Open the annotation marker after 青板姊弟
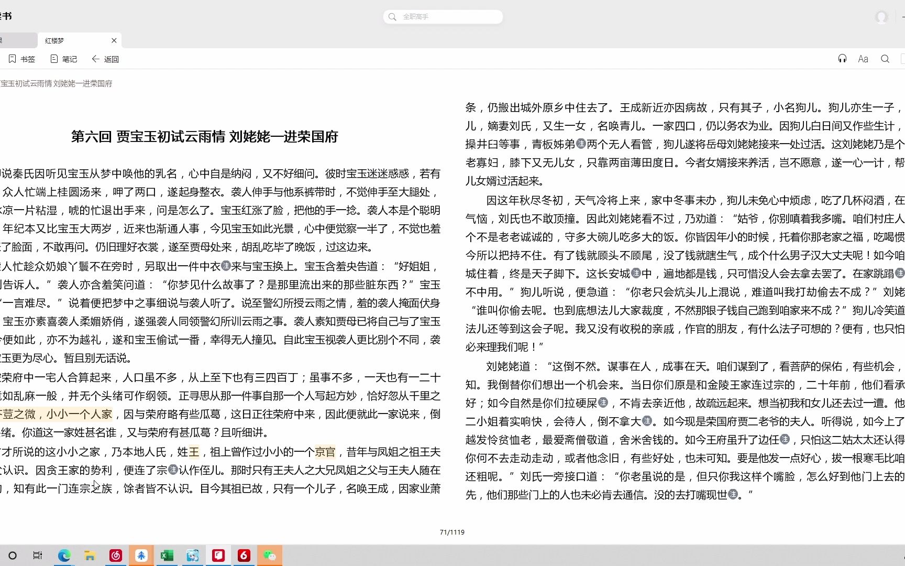 click(581, 144)
